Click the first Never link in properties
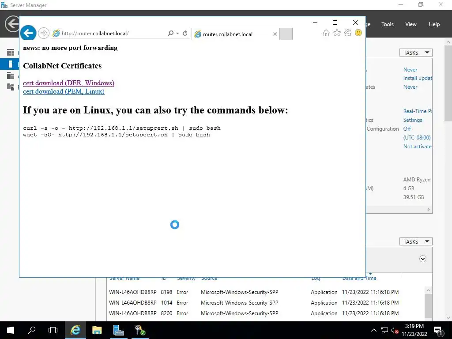This screenshot has width=452, height=339. click(x=410, y=70)
